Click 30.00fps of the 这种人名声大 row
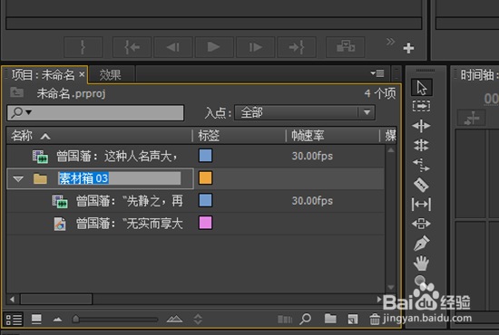The width and height of the screenshot is (499, 335). [312, 157]
